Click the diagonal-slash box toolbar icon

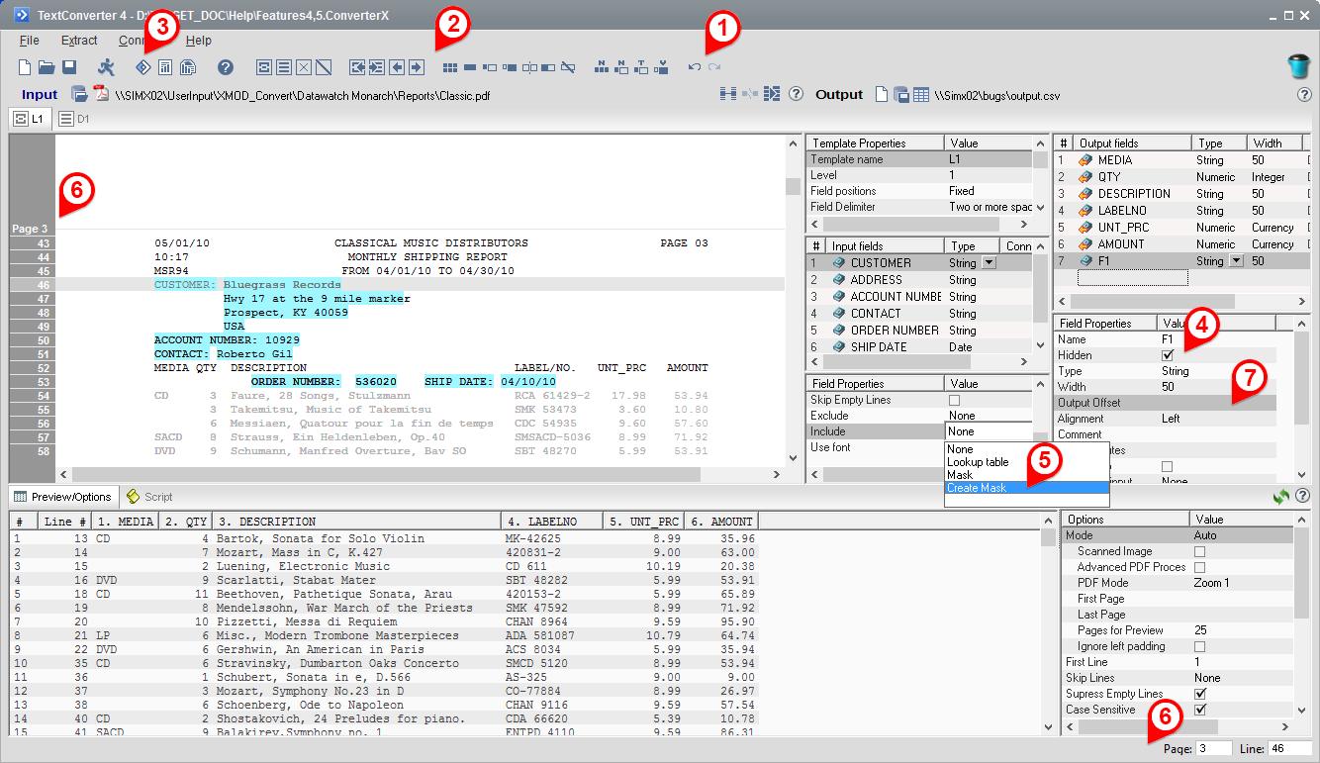click(326, 67)
